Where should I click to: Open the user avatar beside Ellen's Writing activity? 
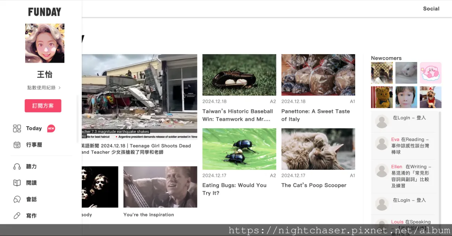382,171
